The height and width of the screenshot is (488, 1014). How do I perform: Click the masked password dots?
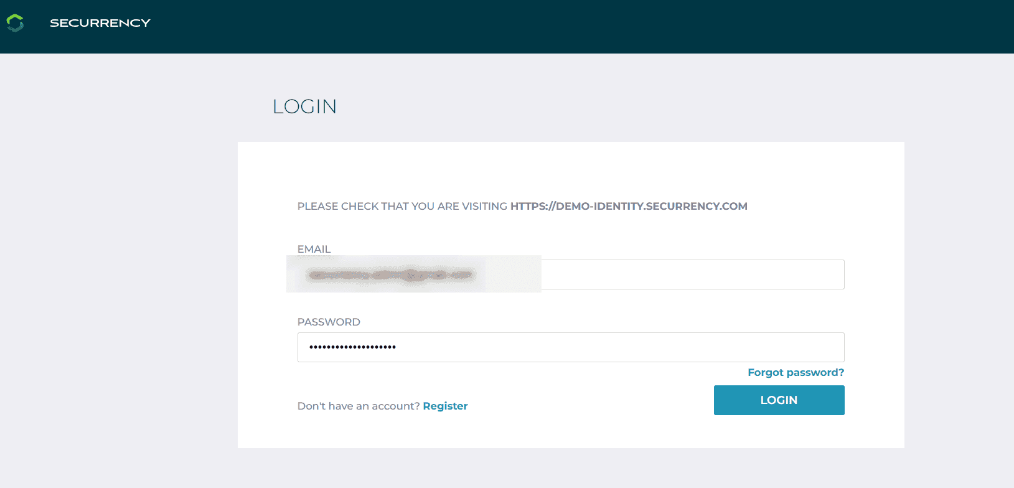coord(352,347)
